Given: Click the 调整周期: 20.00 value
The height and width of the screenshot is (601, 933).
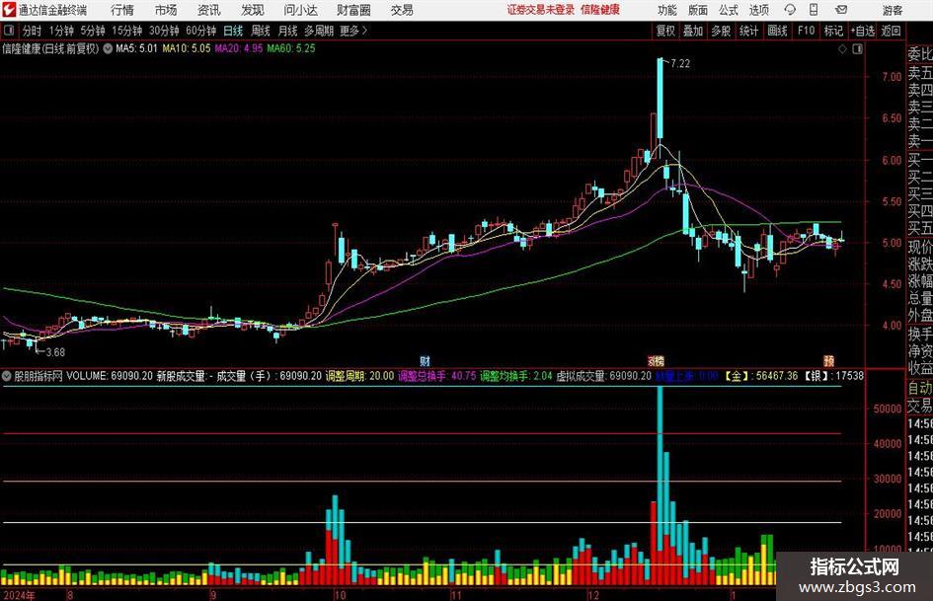Looking at the screenshot, I should [x=359, y=376].
